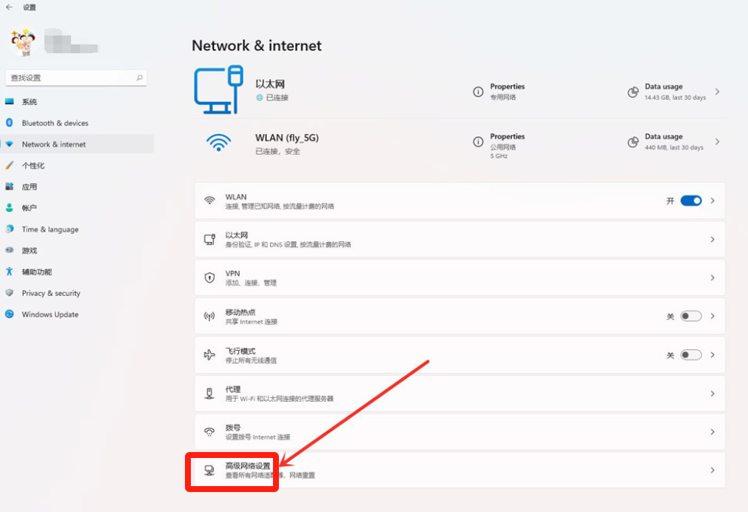The height and width of the screenshot is (512, 748).
Task: Click the large WLAN Wi-Fi icon
Action: pyautogui.click(x=218, y=142)
